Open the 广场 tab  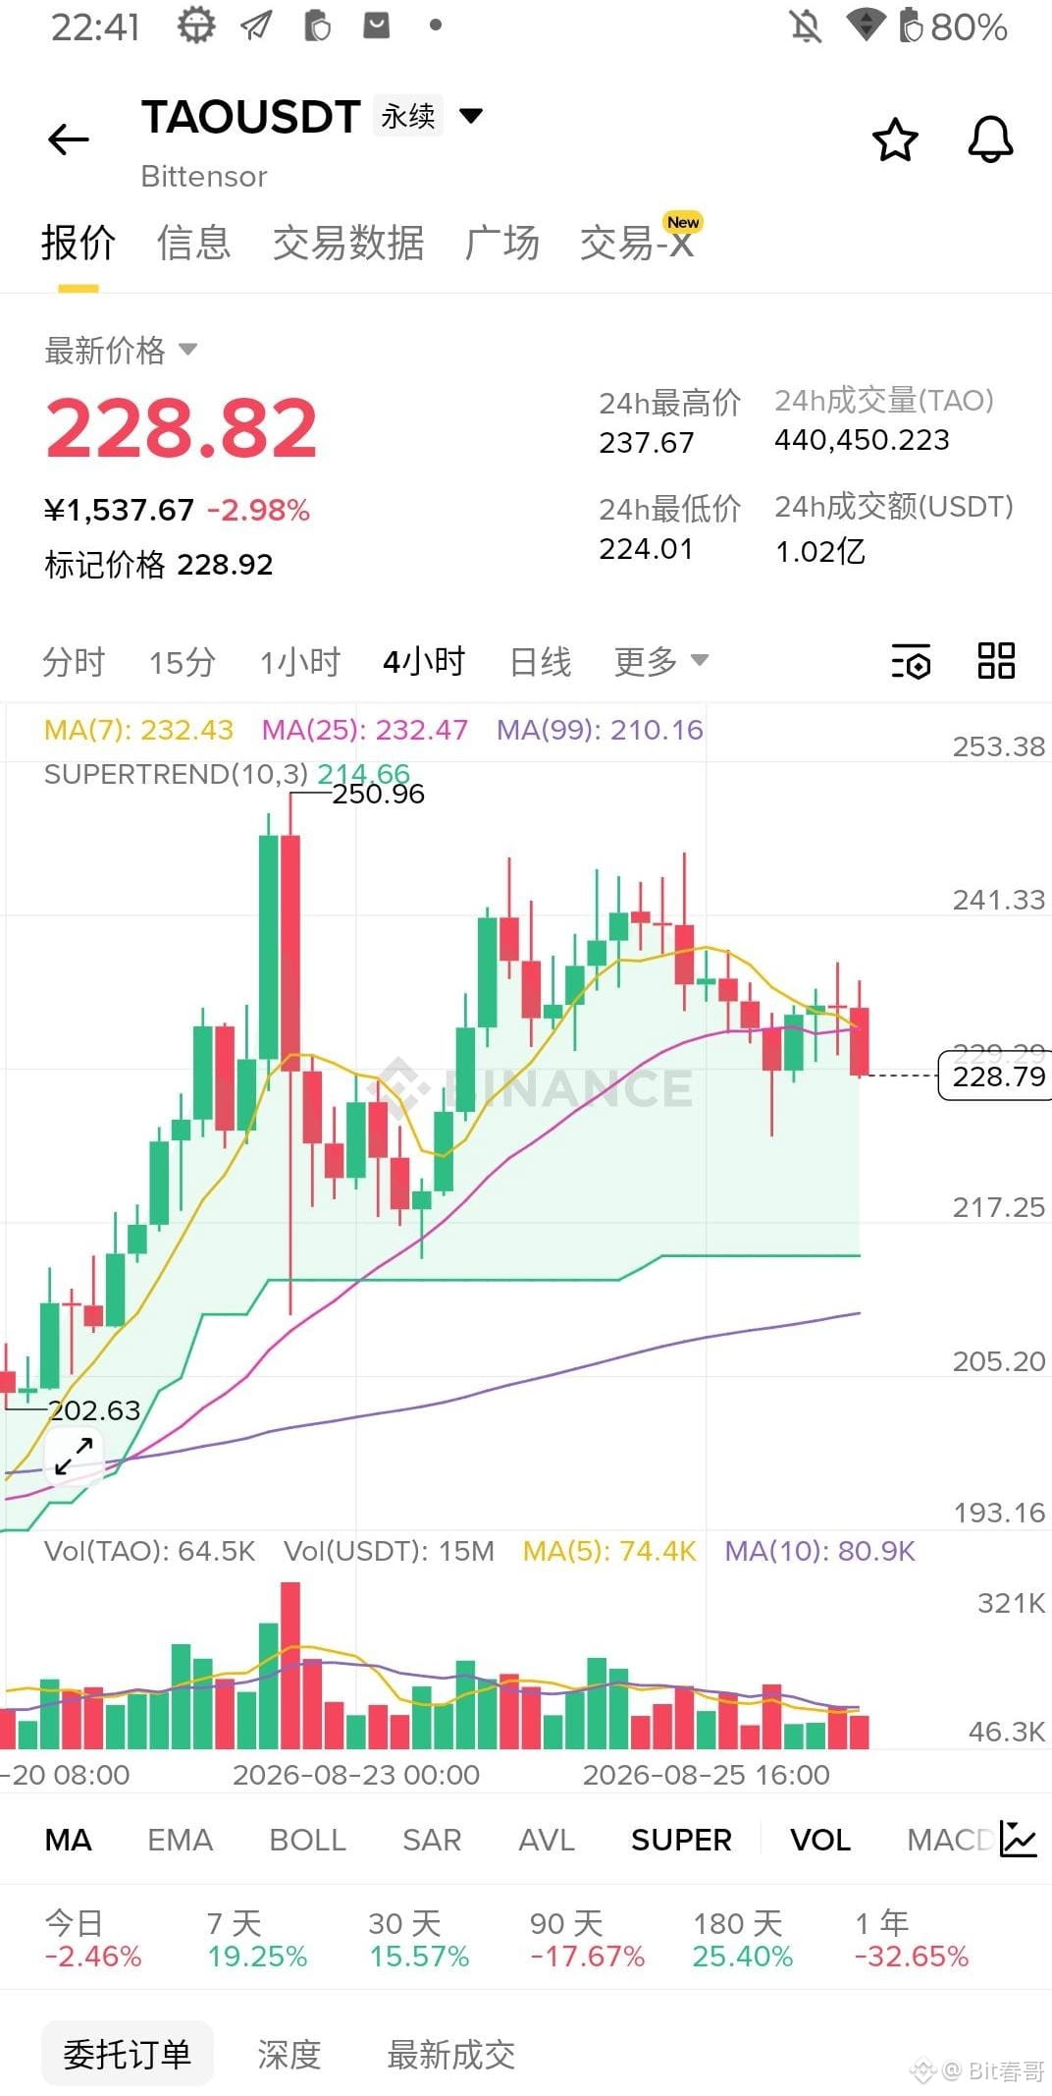click(502, 243)
